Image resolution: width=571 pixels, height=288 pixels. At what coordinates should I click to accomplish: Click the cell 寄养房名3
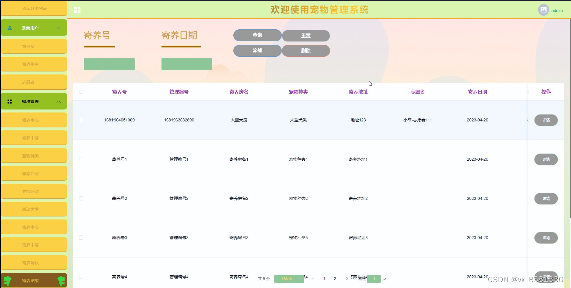click(x=239, y=237)
